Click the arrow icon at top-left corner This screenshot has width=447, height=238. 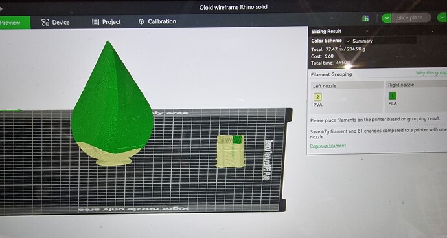point(1,8)
